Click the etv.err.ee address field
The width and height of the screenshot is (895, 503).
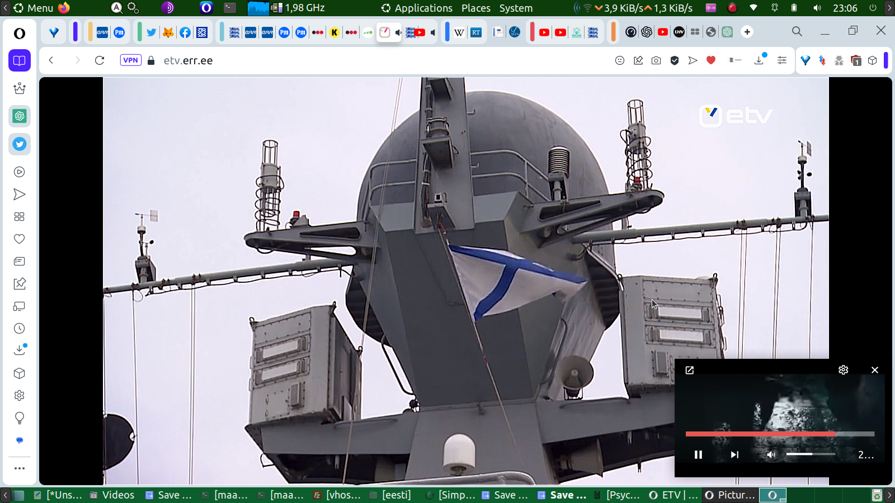[188, 60]
